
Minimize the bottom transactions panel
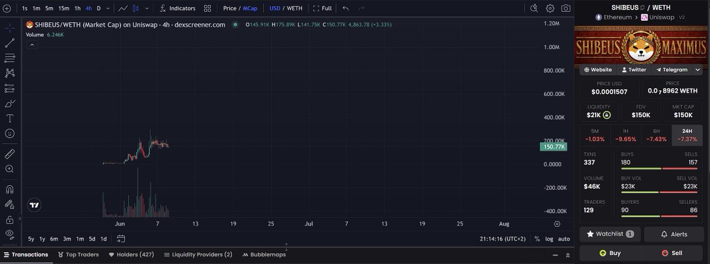point(555,255)
